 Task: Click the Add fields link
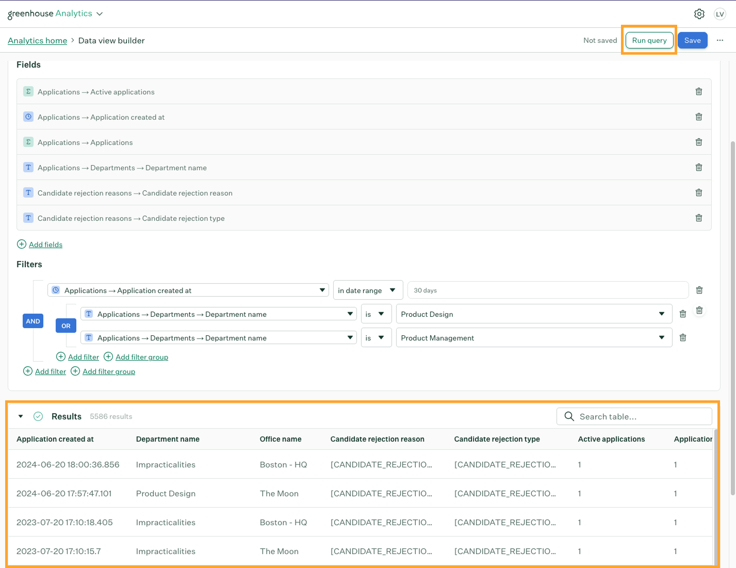tap(45, 245)
